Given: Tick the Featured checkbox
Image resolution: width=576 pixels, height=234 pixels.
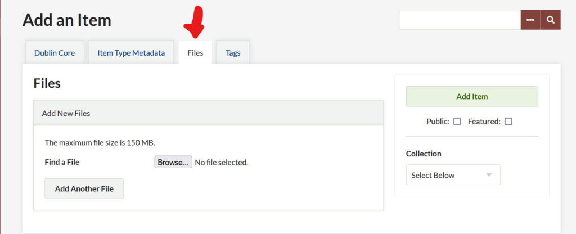Looking at the screenshot, I should [x=508, y=121].
